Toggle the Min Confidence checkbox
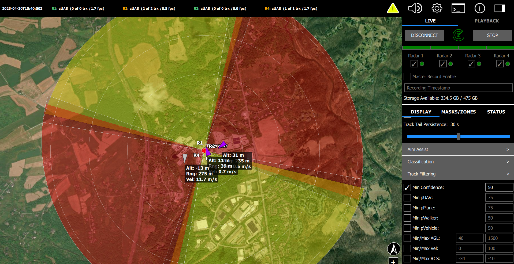 pos(407,188)
